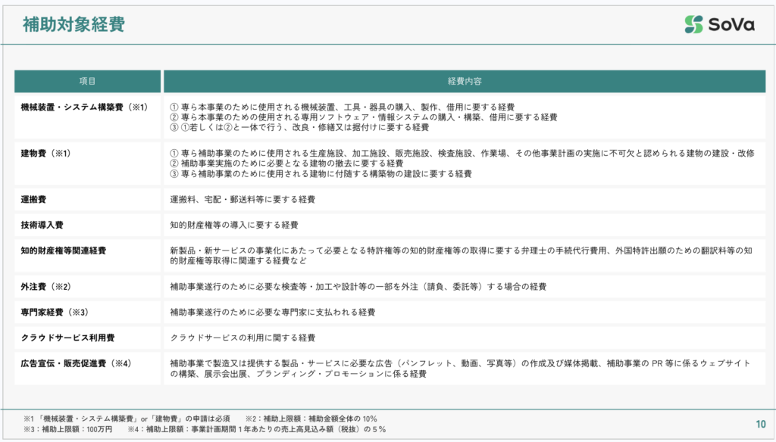Click the green SoVa logo icon
The height and width of the screenshot is (442, 776).
693,24
